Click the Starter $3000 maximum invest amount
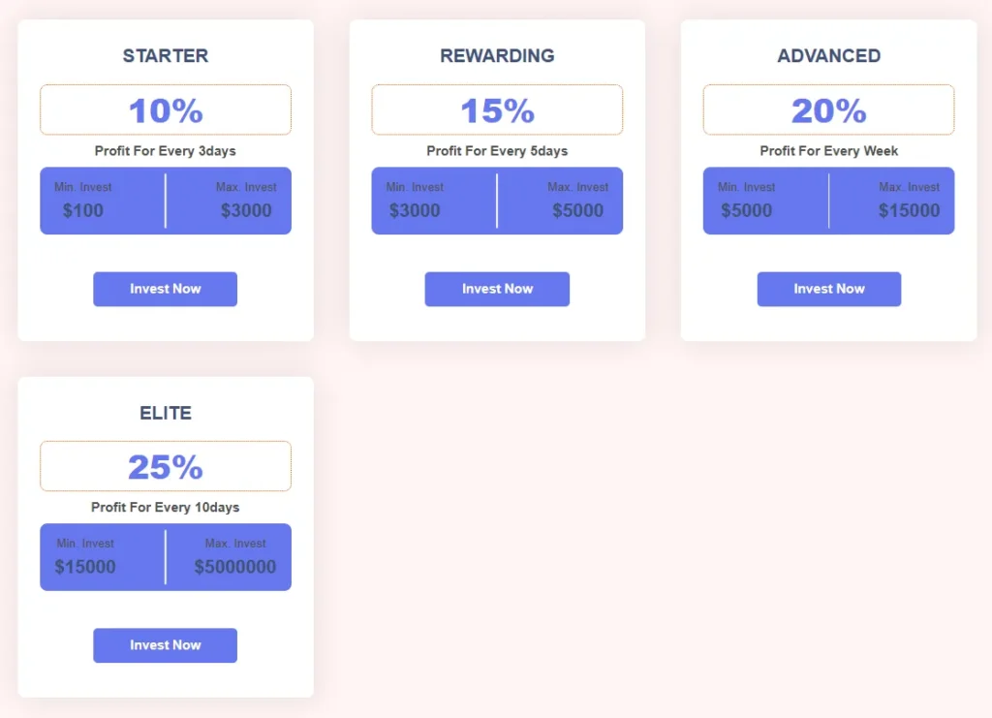 pyautogui.click(x=246, y=210)
